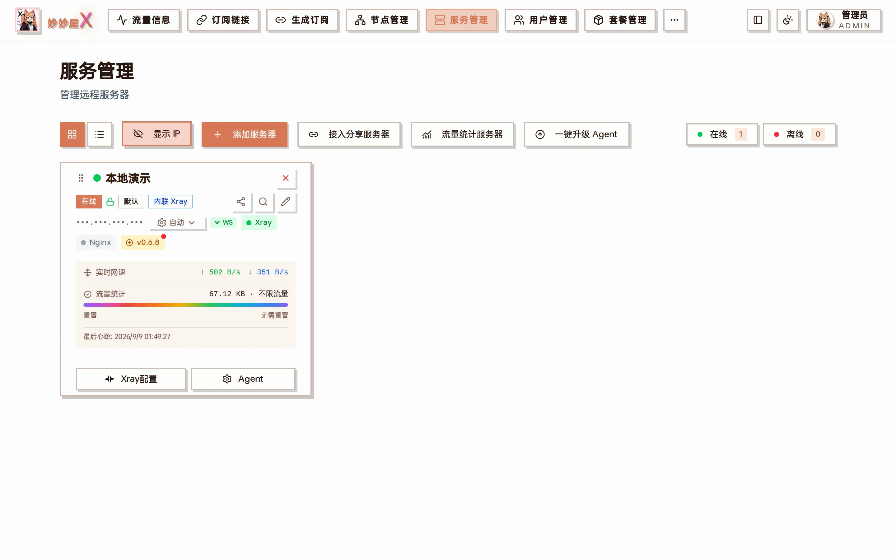Open 套餐管理 section

click(620, 20)
